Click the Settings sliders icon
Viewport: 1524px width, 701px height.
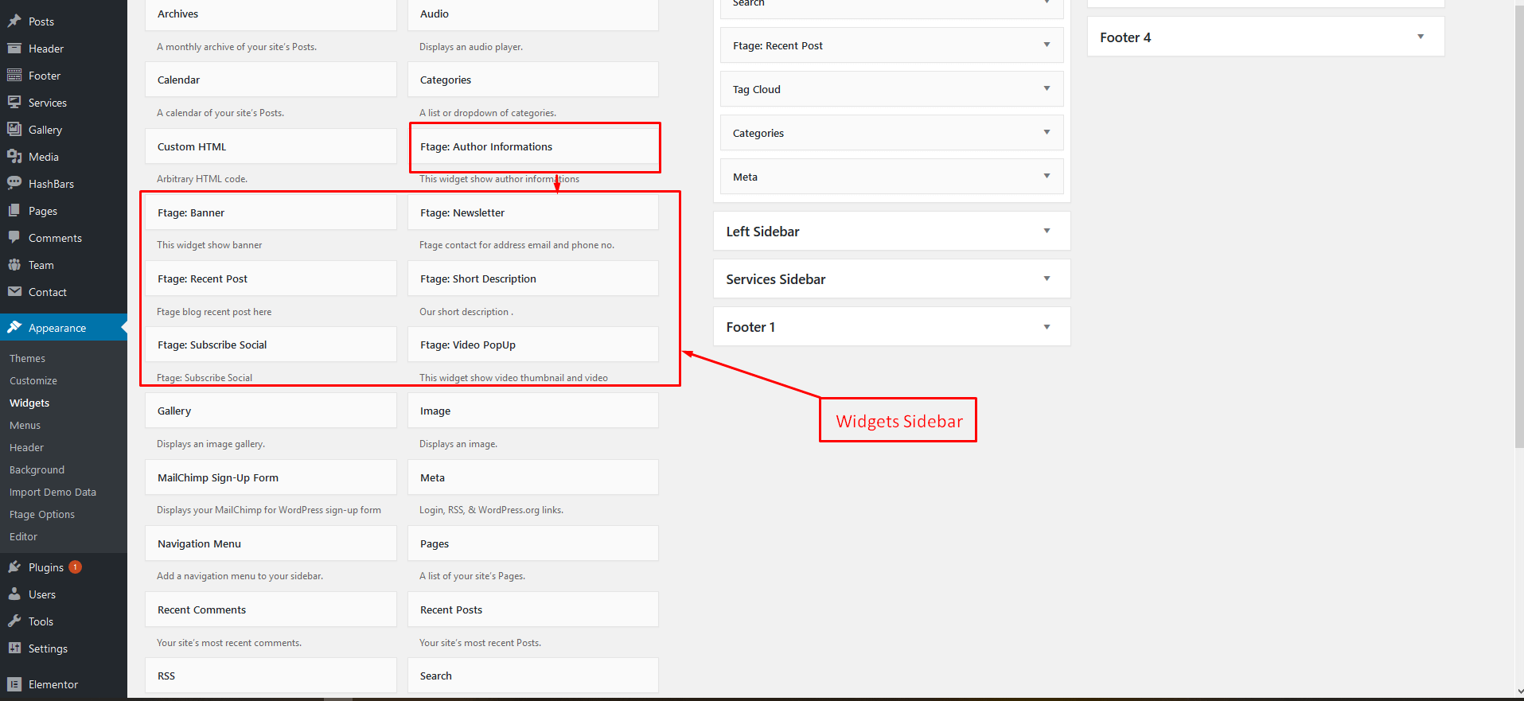click(x=14, y=648)
